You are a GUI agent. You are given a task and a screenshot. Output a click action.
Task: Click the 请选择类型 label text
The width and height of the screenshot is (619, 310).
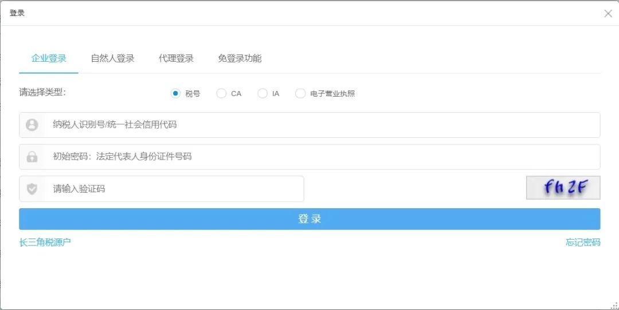click(x=42, y=93)
